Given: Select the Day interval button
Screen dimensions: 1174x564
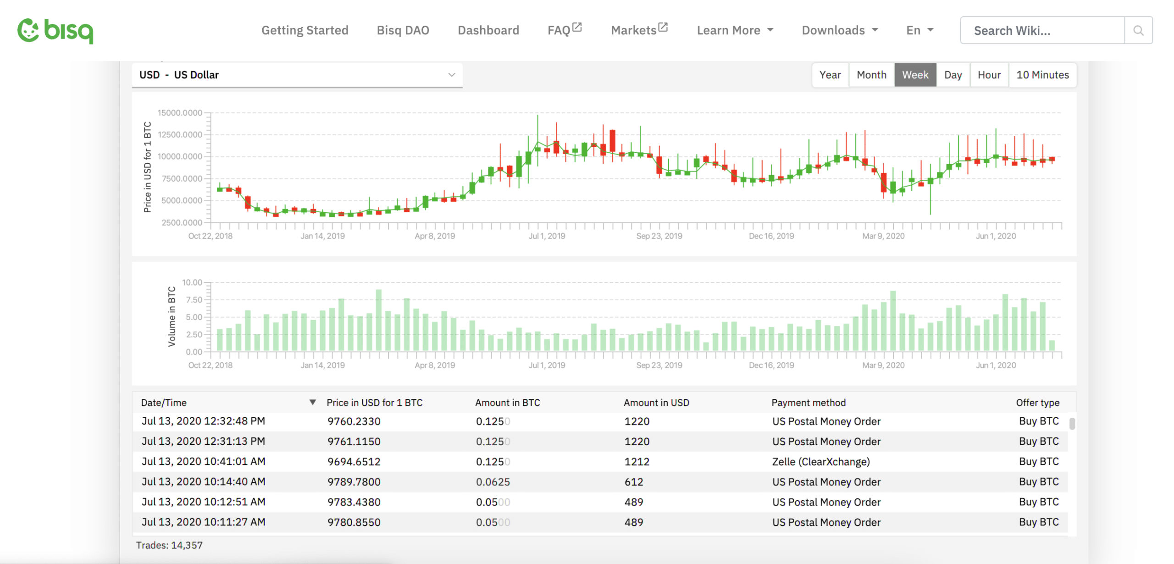Looking at the screenshot, I should pyautogui.click(x=952, y=75).
